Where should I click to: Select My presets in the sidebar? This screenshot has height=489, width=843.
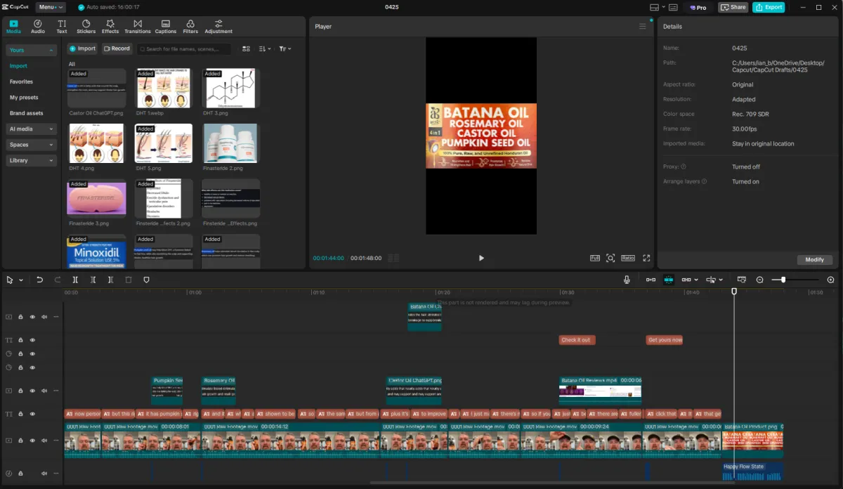point(24,98)
